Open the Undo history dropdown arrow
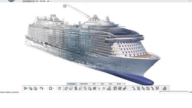192x108 pixels. coord(44,88)
